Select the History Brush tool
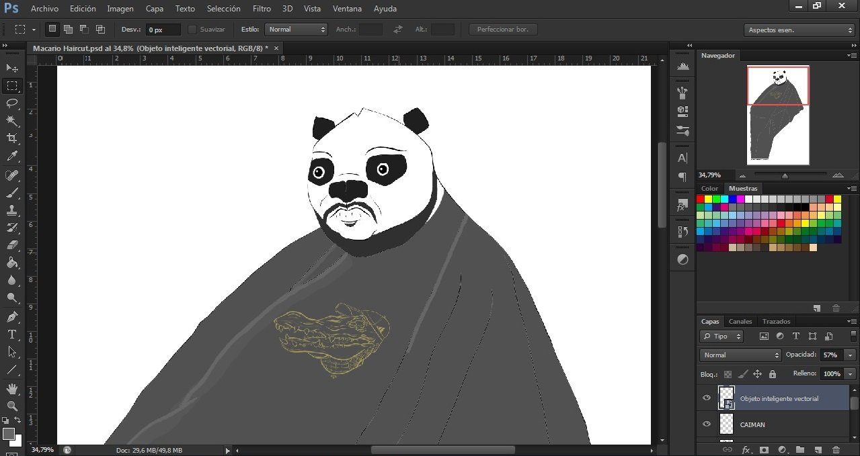 click(x=12, y=228)
